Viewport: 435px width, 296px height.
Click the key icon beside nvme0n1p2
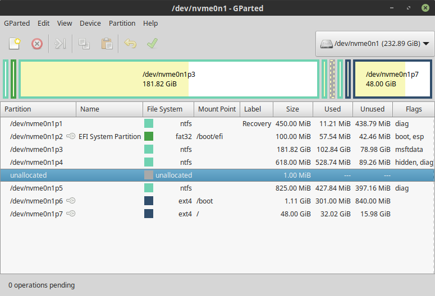(71, 136)
